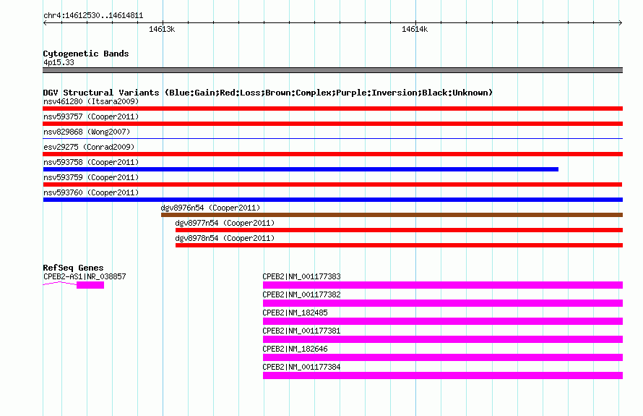Open the CPEB2|NM_001177384 transcript label
The height and width of the screenshot is (416, 643).
pyautogui.click(x=301, y=367)
